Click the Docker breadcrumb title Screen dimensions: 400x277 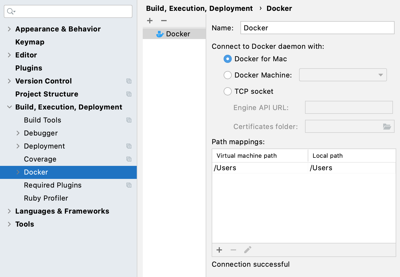point(279,8)
